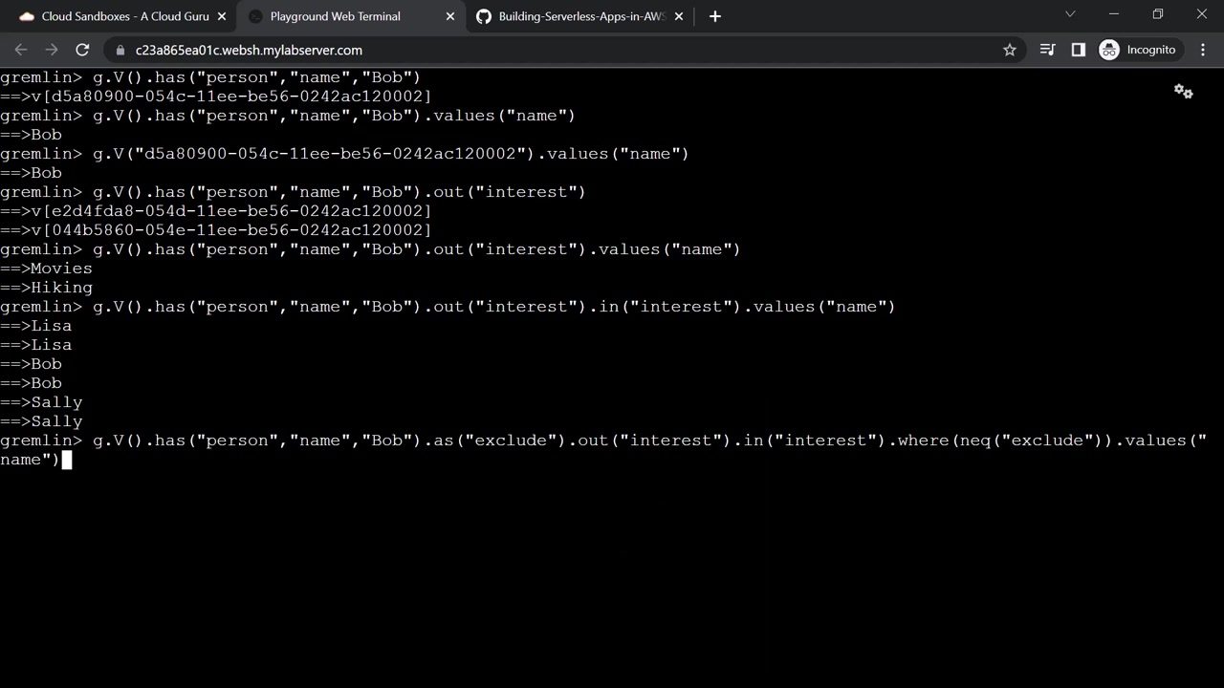View site information lock icon
This screenshot has height=688, width=1224.
pos(120,50)
